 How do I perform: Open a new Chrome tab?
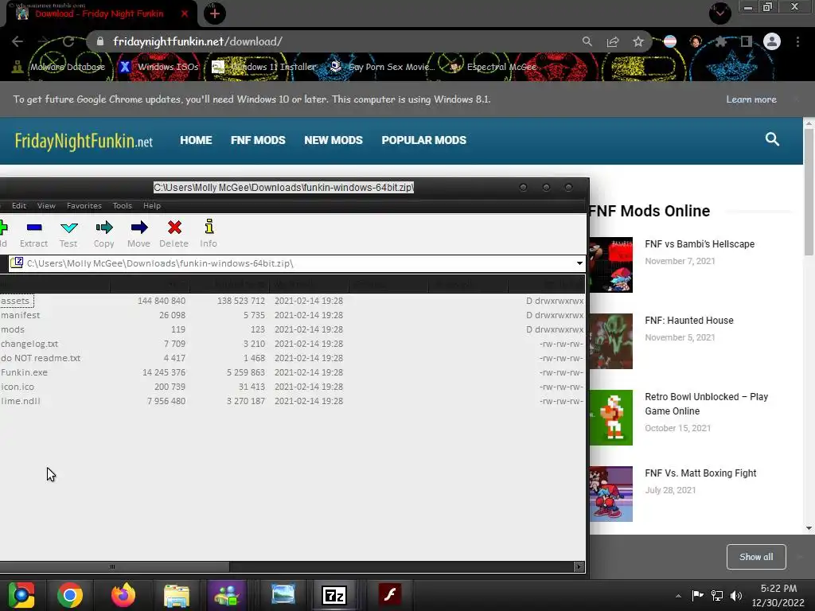point(215,14)
